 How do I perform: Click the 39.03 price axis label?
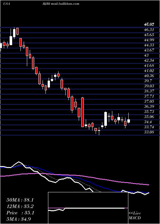(x=149, y=86)
